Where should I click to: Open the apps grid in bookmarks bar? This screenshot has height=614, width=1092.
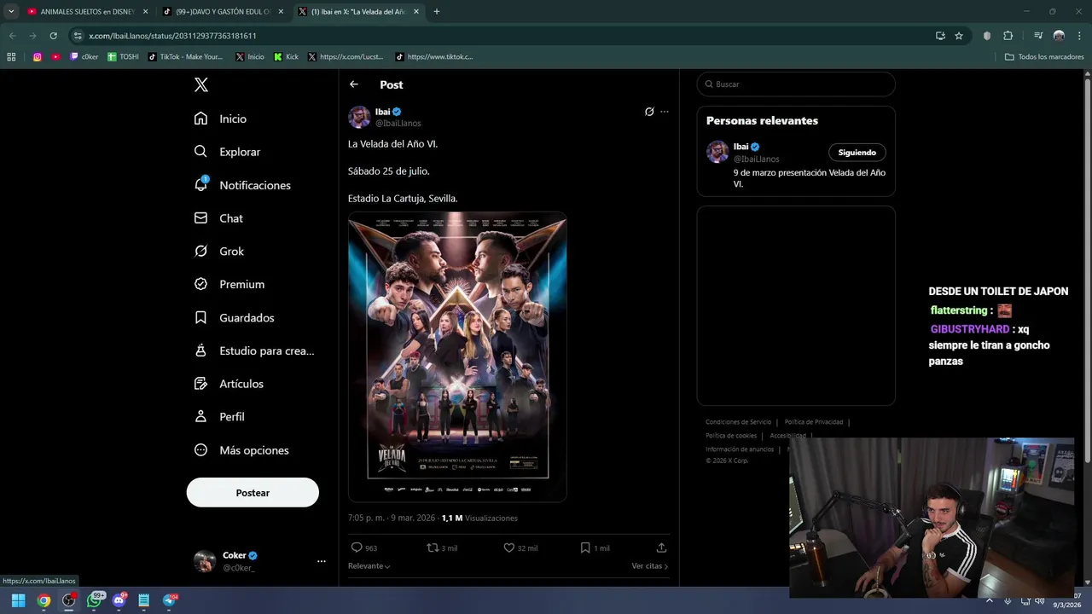[x=11, y=57]
